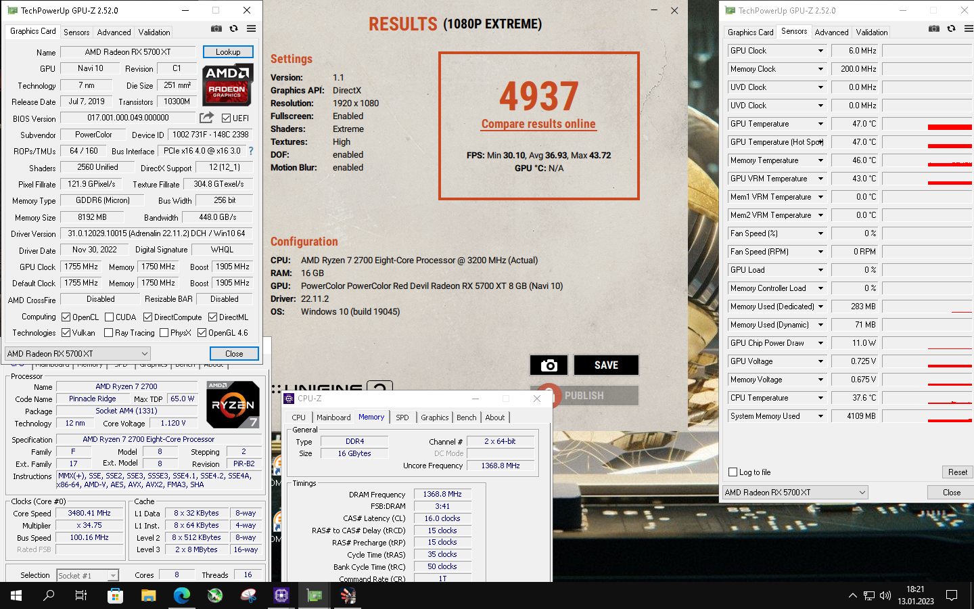Switch to Advanced tab in left GPU-Z
This screenshot has width=974, height=609.
114,32
